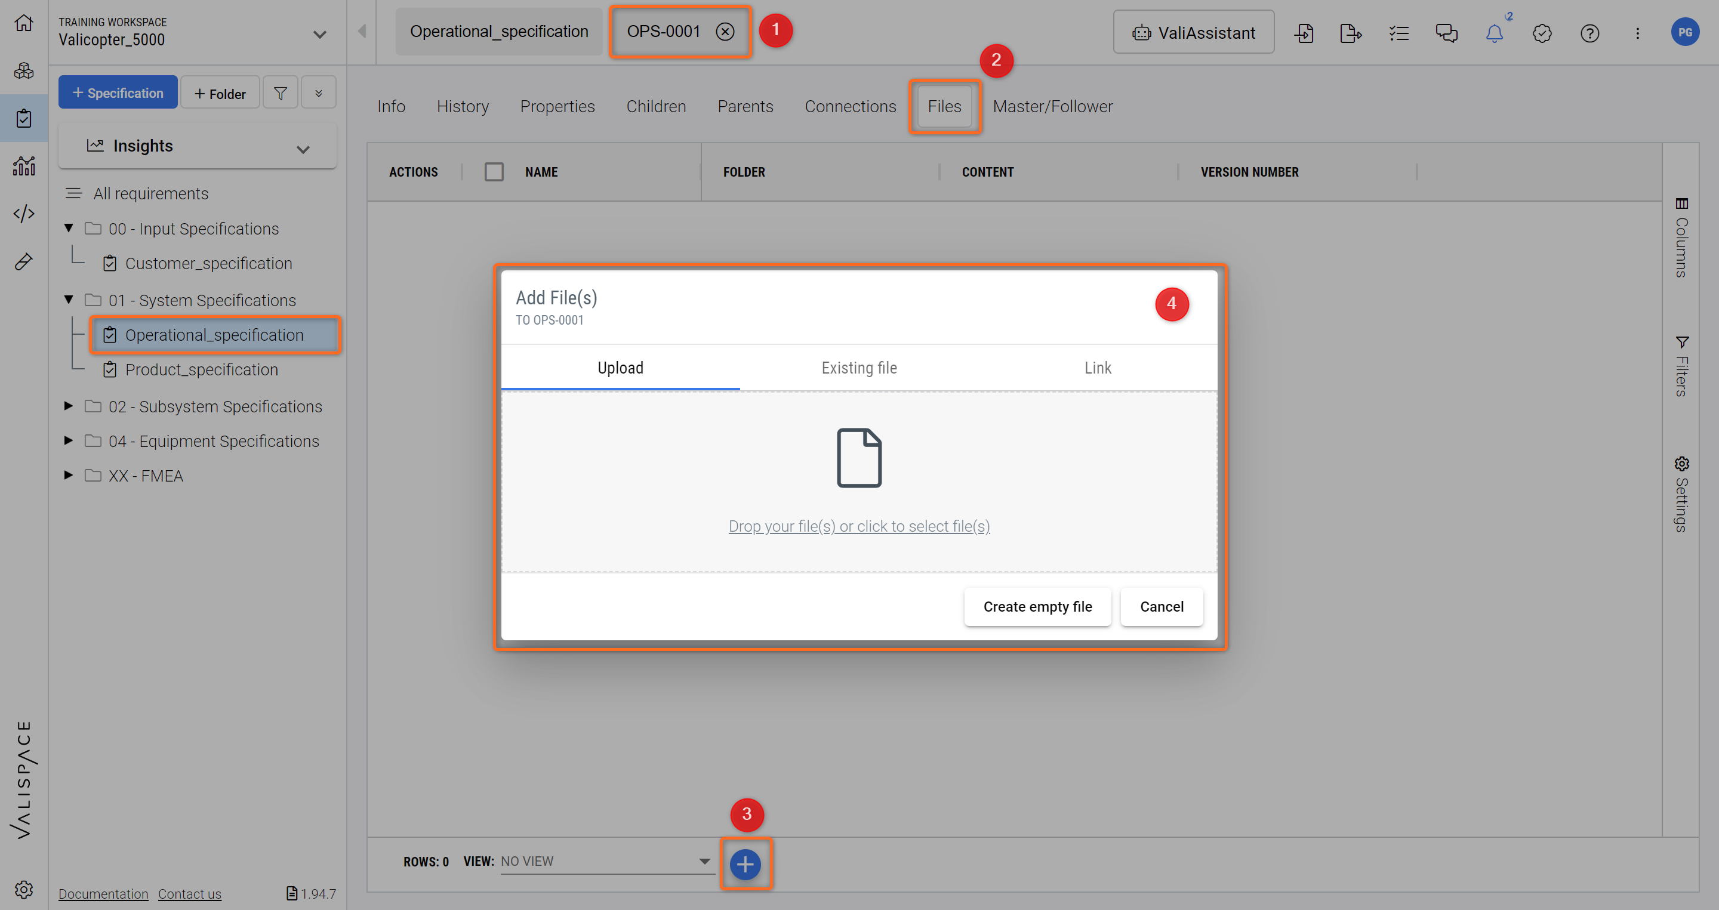This screenshot has height=910, width=1719.
Task: Click the verification badge check icon
Action: [x=1542, y=33]
